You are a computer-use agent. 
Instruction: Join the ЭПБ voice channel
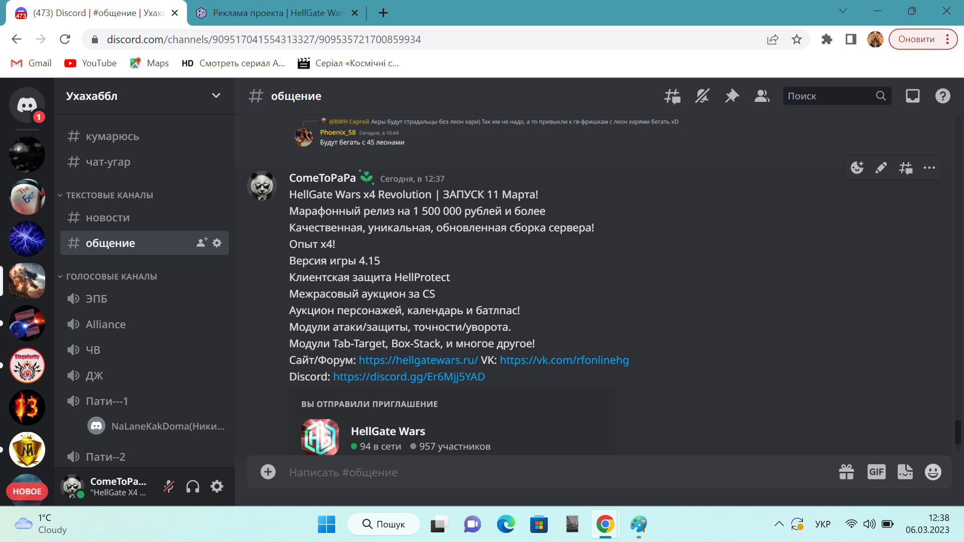coord(145,299)
